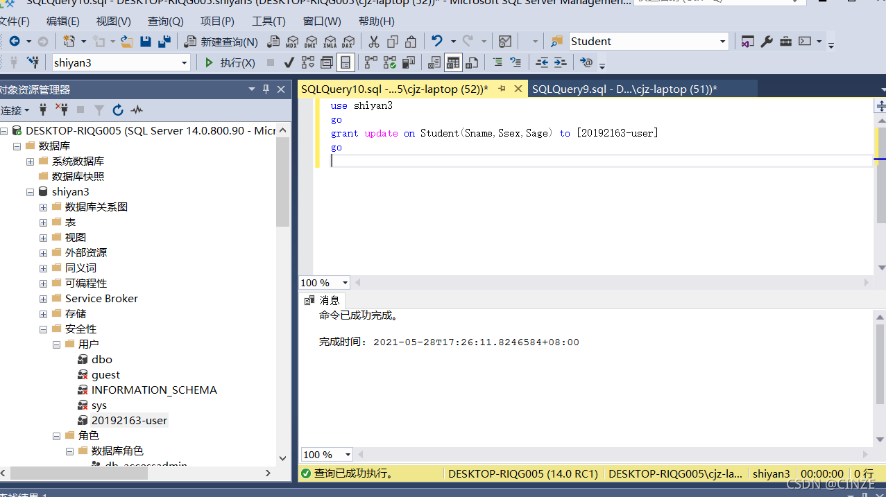The image size is (886, 497).
Task: Copy the selected text
Action: pos(393,42)
